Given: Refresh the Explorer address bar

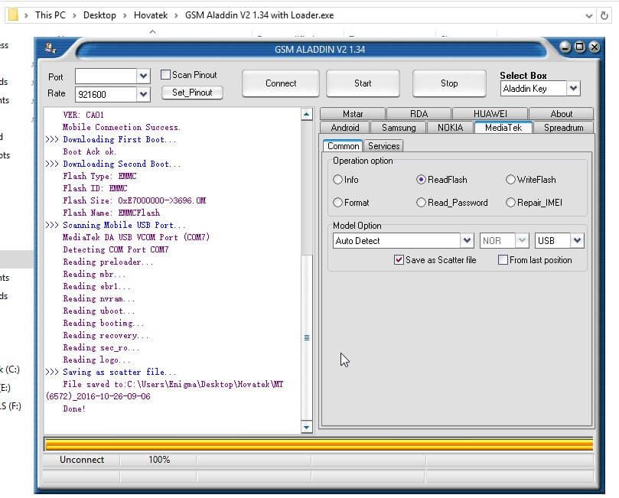Looking at the screenshot, I should 604,15.
